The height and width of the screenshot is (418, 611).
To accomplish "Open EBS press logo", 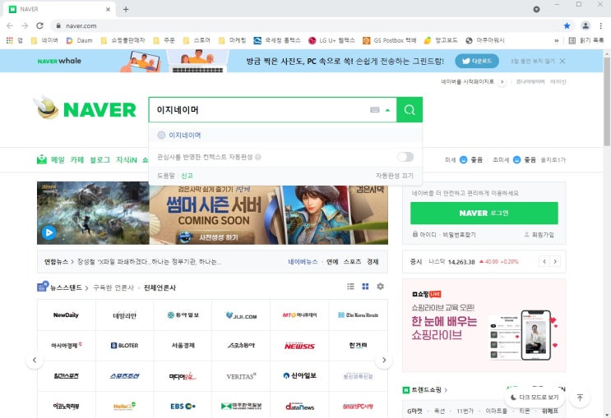I will coord(183,406).
